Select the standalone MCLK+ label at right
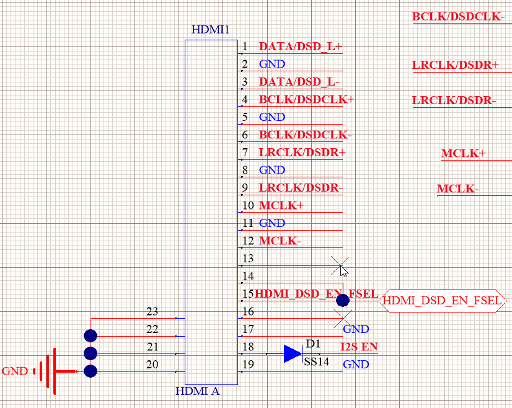The height and width of the screenshot is (408, 512). coord(464,153)
